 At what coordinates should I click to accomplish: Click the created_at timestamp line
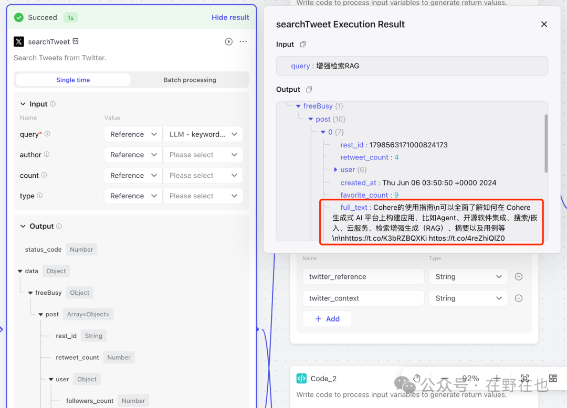point(418,182)
